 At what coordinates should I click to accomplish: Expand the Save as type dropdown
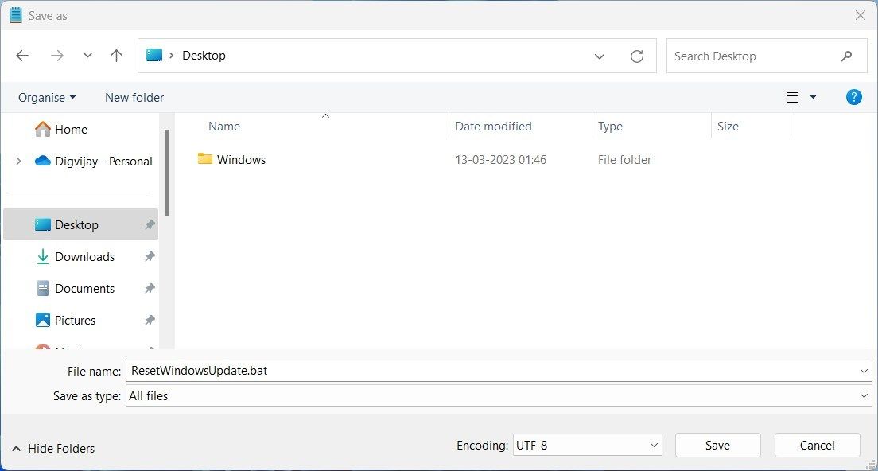click(864, 395)
